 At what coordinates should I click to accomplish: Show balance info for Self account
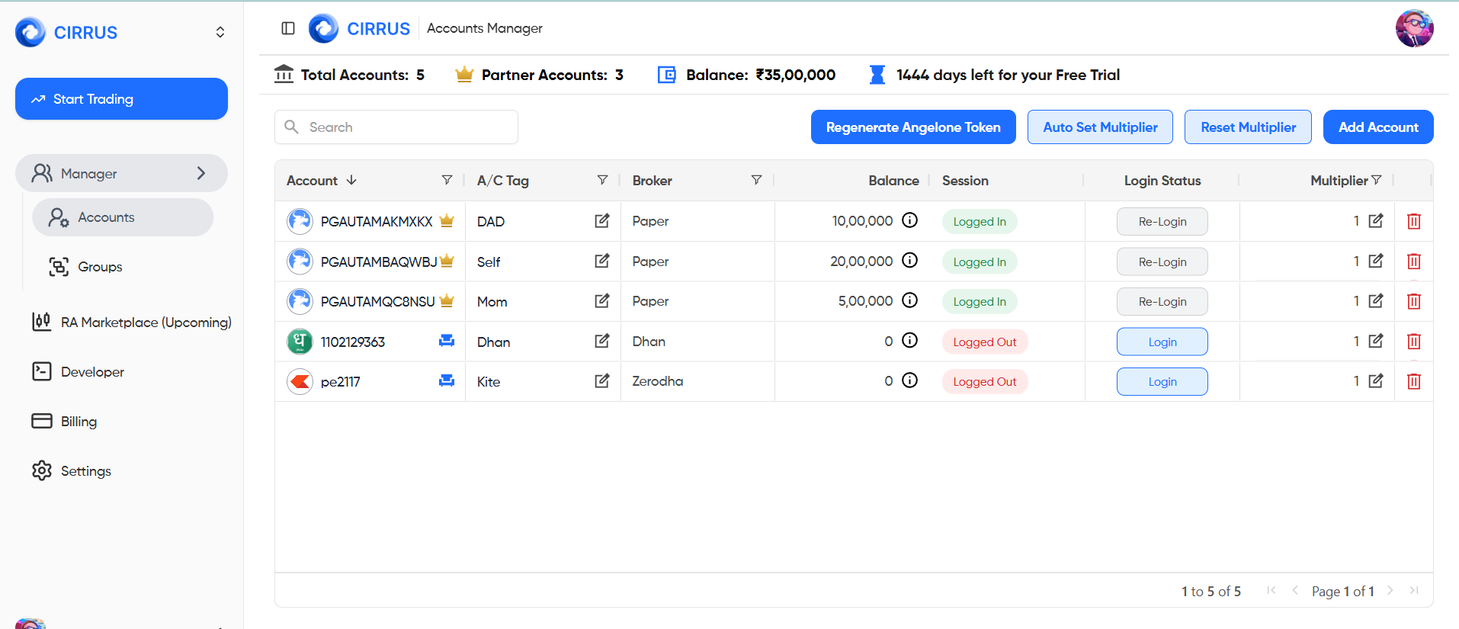909,261
